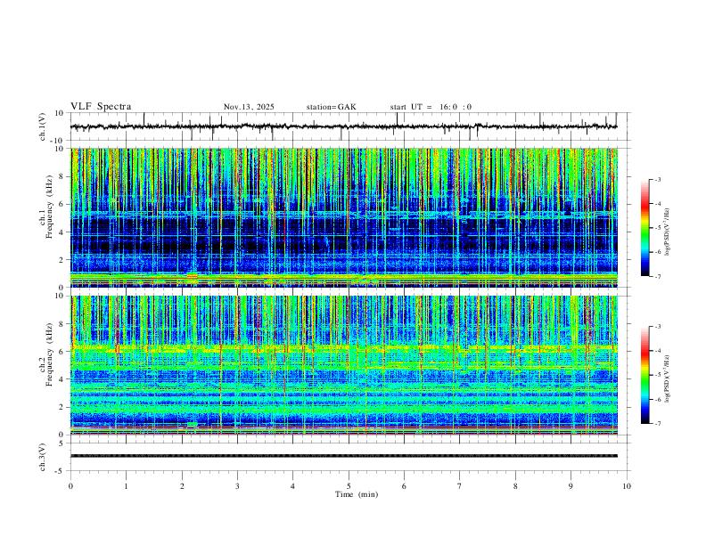Image resolution: width=706 pixels, height=545 pixels.
Task: Click time axis tick label "3"
Action: [x=237, y=486]
